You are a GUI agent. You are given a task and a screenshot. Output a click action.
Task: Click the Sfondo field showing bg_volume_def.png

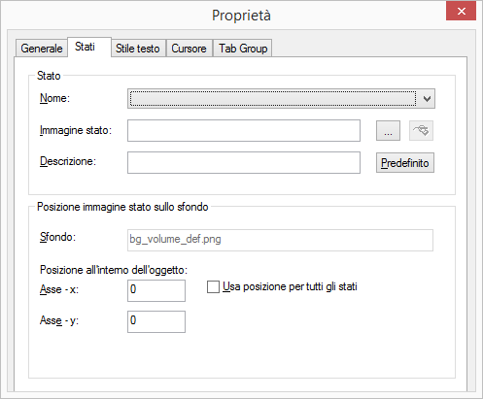coord(280,240)
